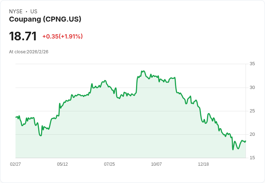
Task: Click the 35 price axis label
Action: (252, 64)
